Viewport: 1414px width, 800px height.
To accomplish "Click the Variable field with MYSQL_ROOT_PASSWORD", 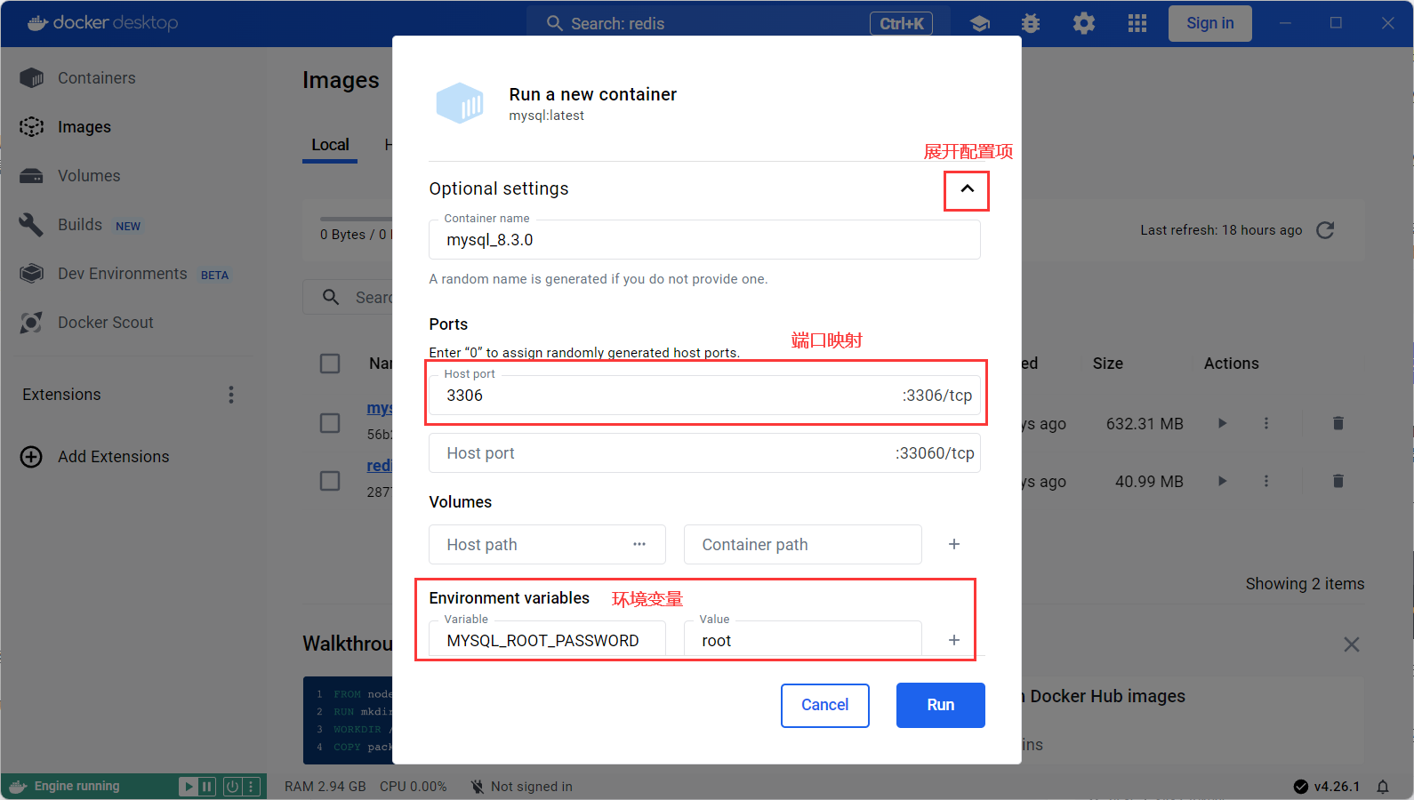I will click(x=547, y=640).
